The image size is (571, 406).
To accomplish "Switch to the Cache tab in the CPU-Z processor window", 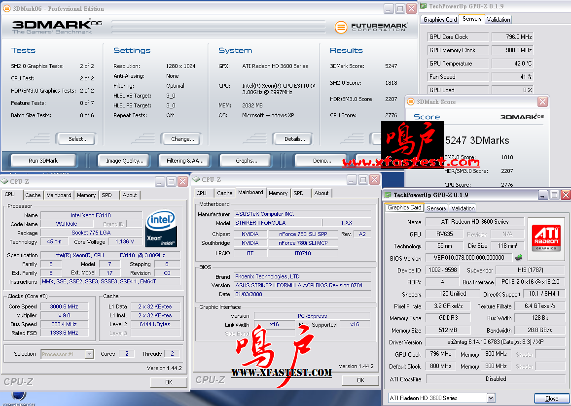I will click(x=33, y=195).
